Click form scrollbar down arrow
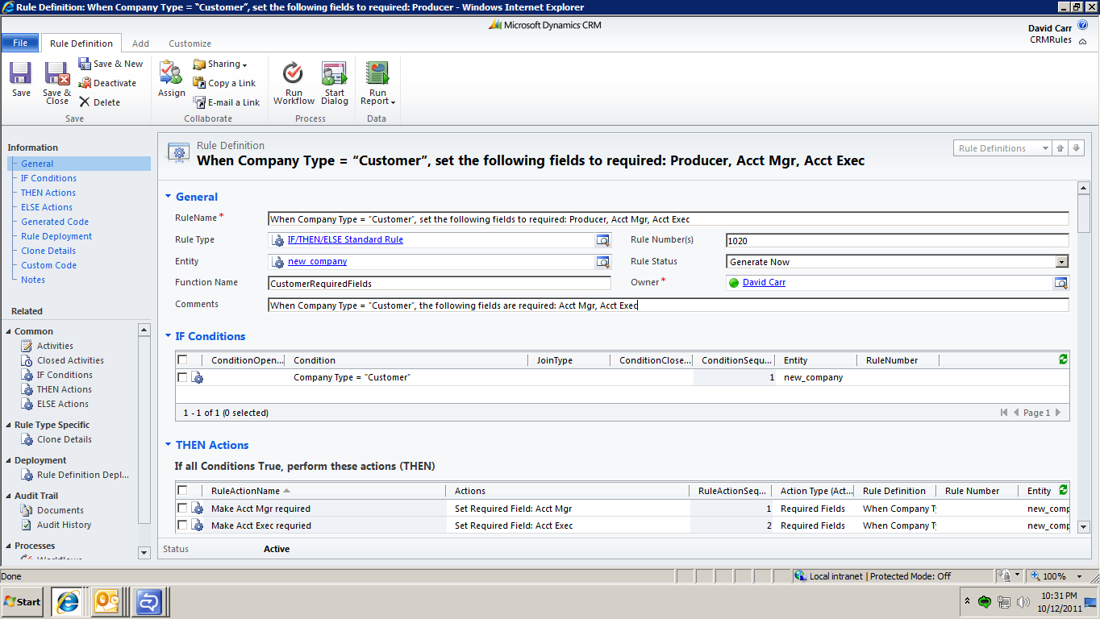Viewport: 1100px width, 619px height. tap(1084, 526)
